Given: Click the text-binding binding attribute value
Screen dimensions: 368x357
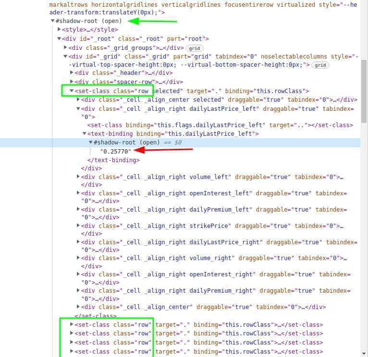Looking at the screenshot, I should point(210,133).
